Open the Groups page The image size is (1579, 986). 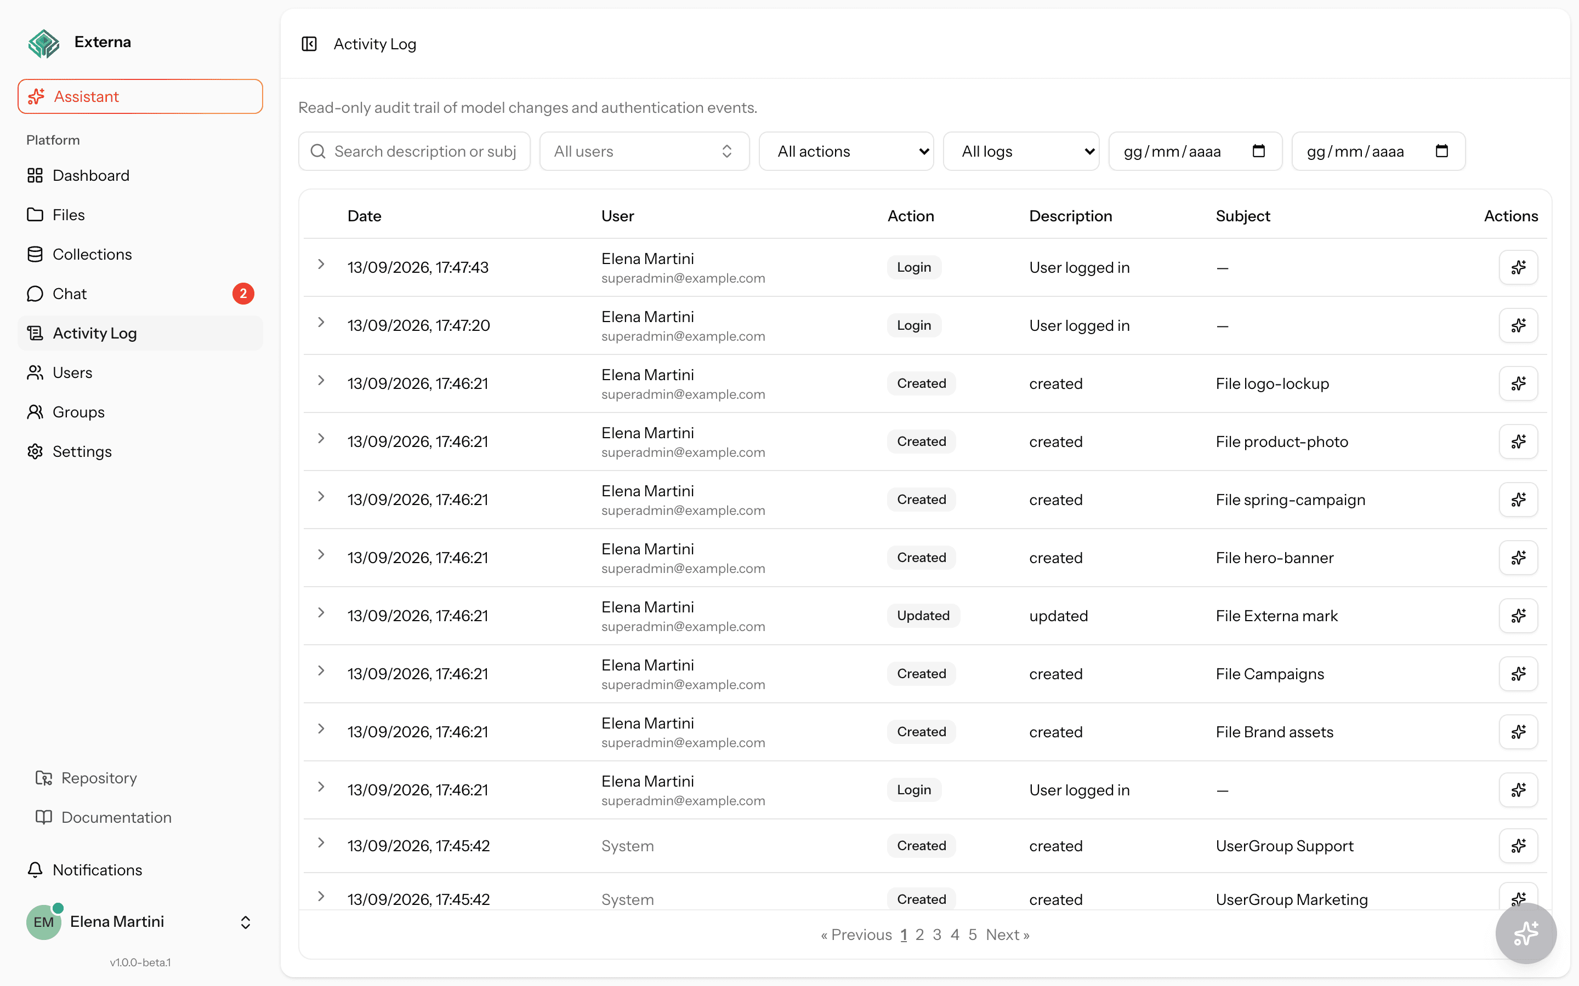coord(140,412)
